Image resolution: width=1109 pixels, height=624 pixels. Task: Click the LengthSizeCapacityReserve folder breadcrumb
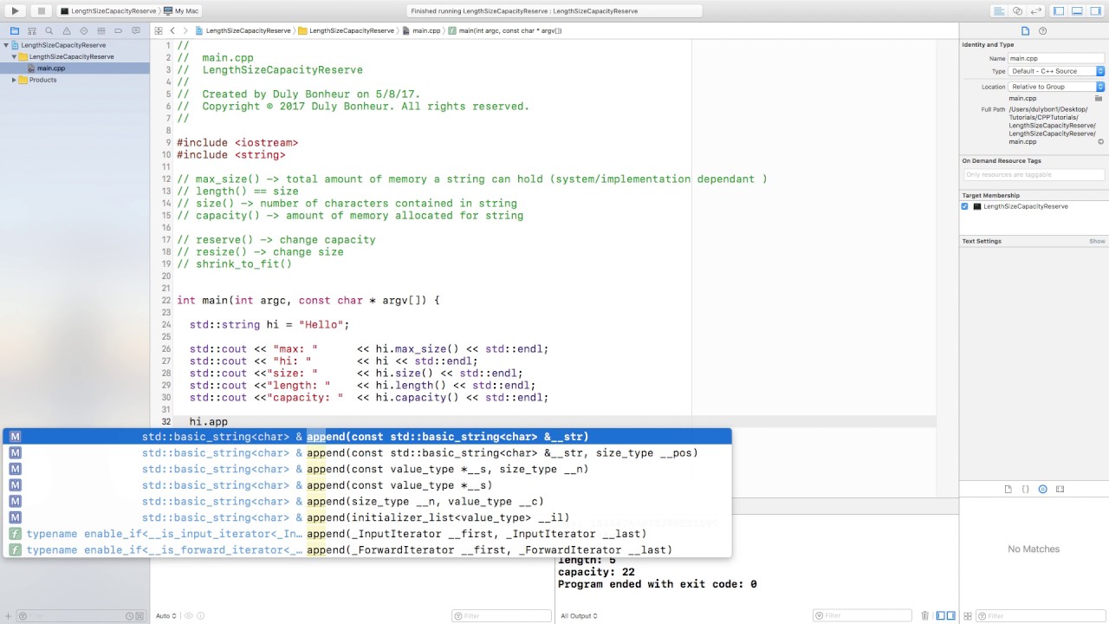346,30
